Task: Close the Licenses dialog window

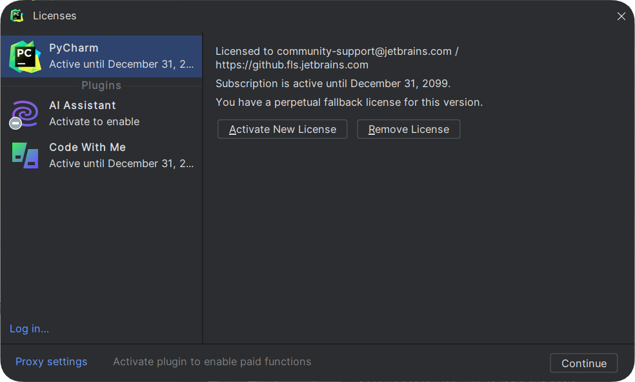Action: click(621, 16)
